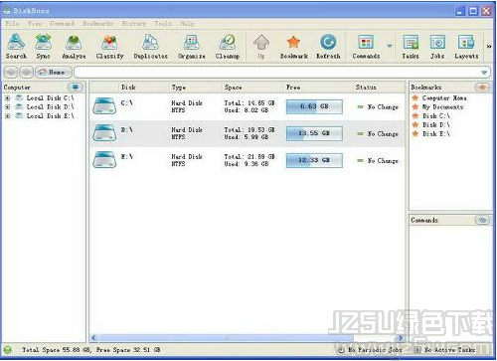The image size is (497, 361).
Task: Open the File menu
Action: coord(12,24)
